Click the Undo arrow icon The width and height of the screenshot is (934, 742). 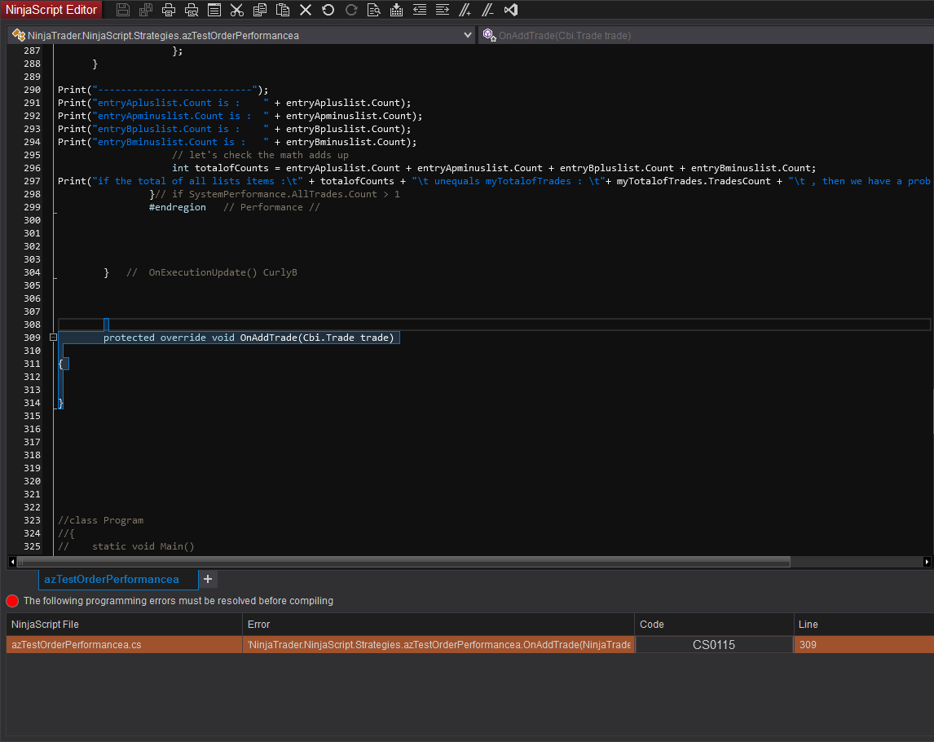(328, 10)
